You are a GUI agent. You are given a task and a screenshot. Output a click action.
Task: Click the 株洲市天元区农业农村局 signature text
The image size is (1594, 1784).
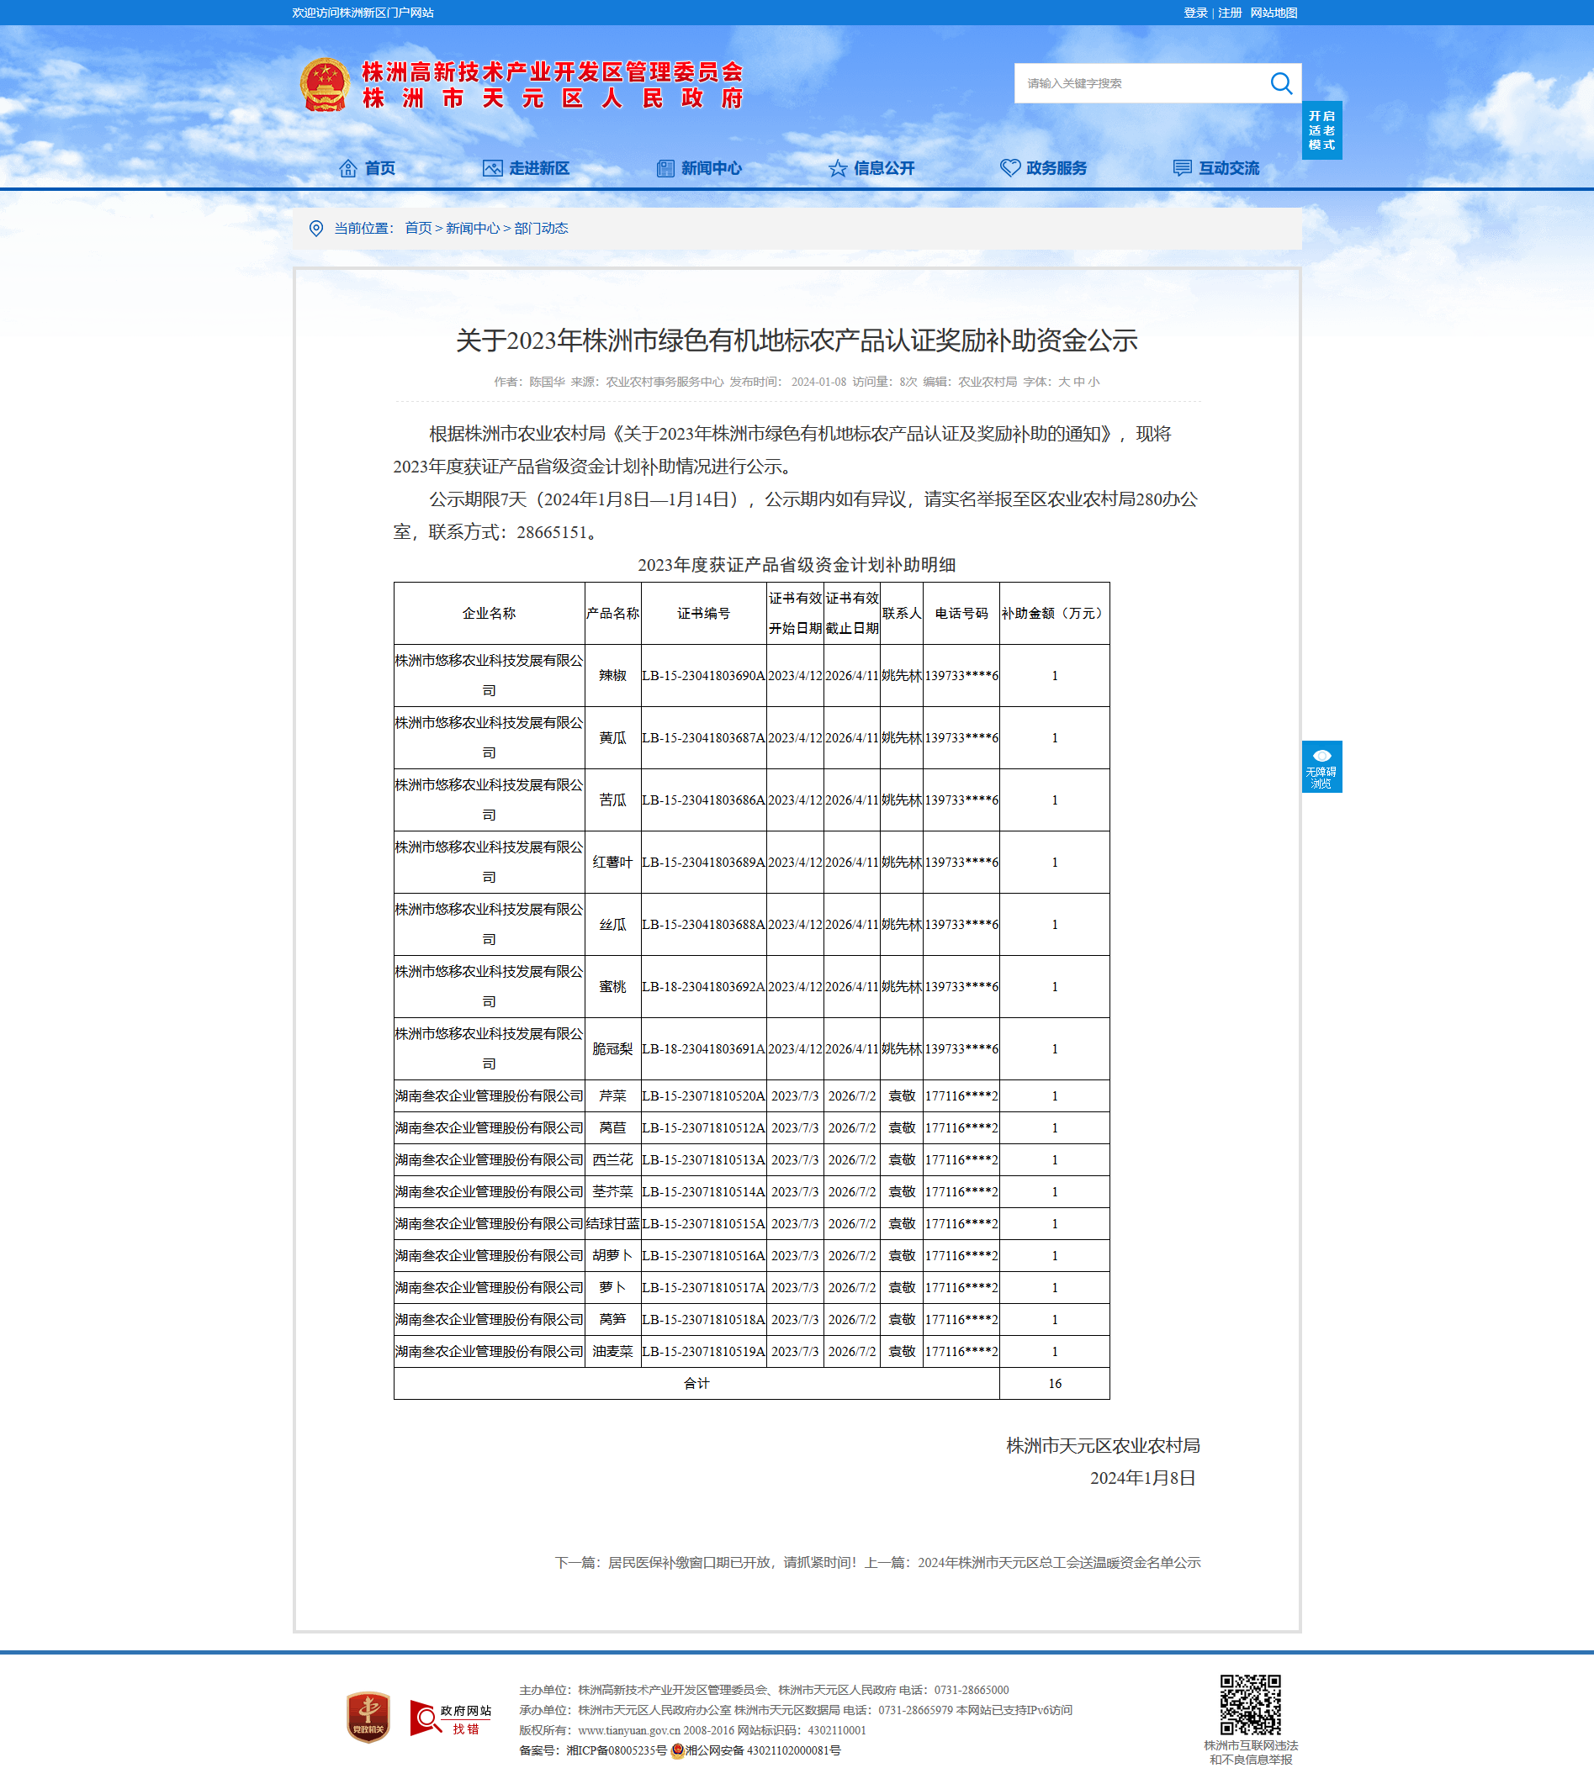tap(1103, 1445)
